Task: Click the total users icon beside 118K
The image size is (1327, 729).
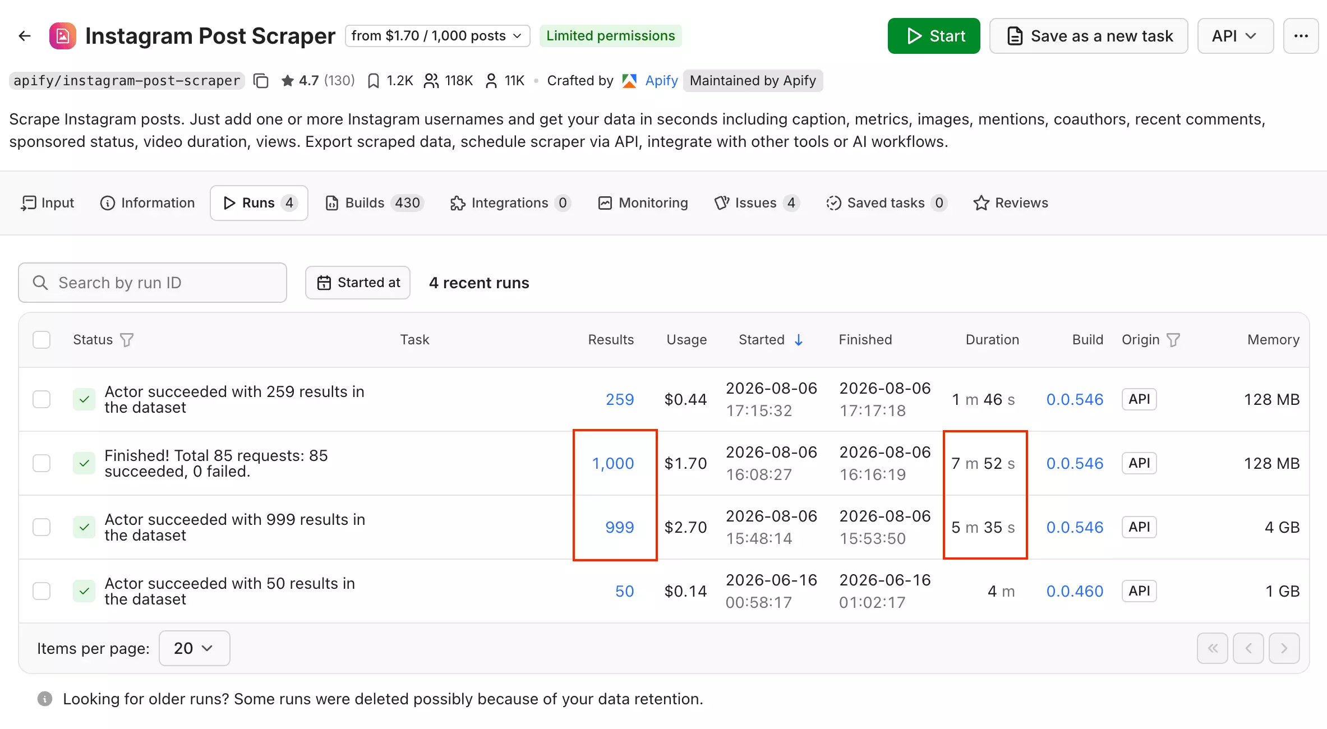Action: pos(431,81)
